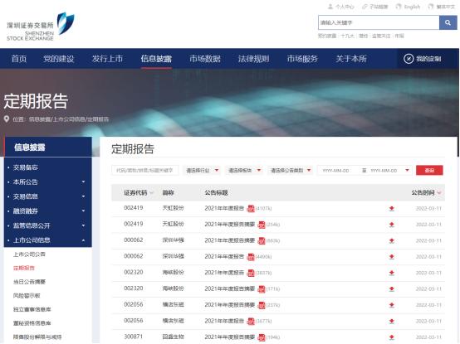The width and height of the screenshot is (460, 344).
Task: Open 限售股份解限与减持 sidebar sublink
Action: point(37,337)
